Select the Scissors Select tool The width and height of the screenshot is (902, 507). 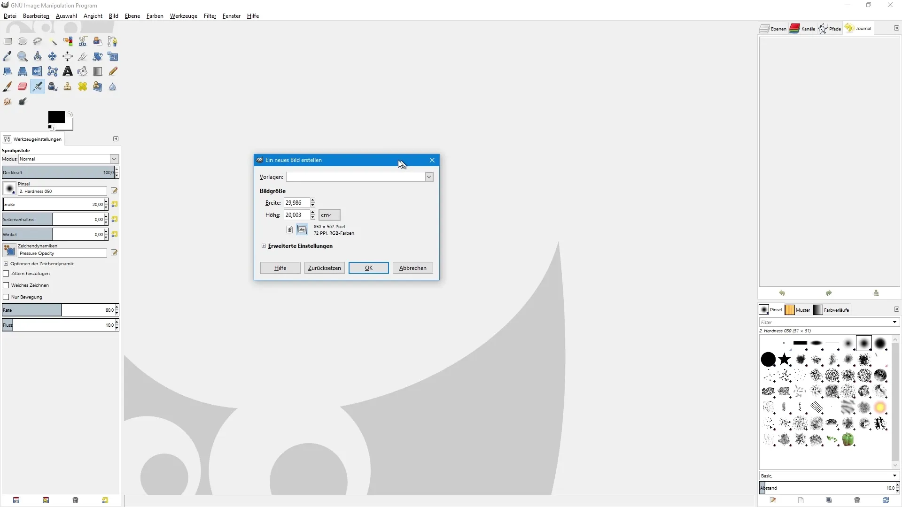(x=83, y=41)
